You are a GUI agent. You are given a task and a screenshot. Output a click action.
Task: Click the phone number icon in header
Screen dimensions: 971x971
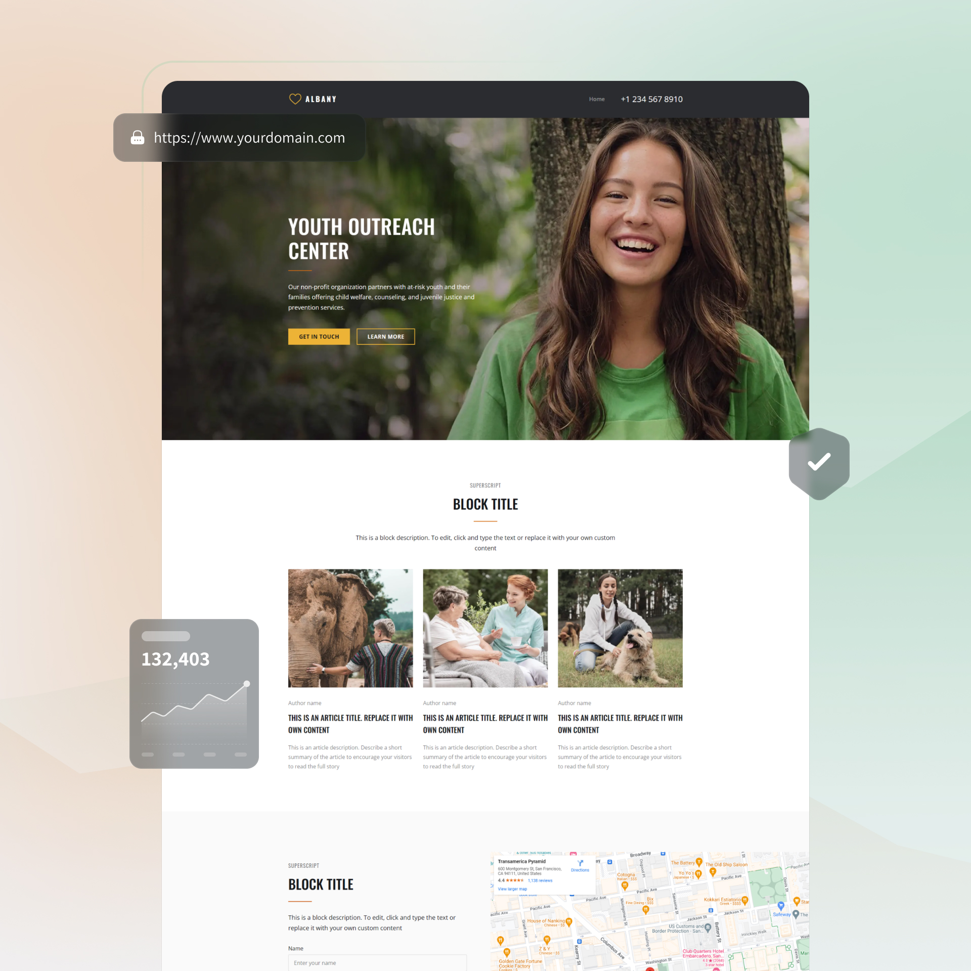652,99
